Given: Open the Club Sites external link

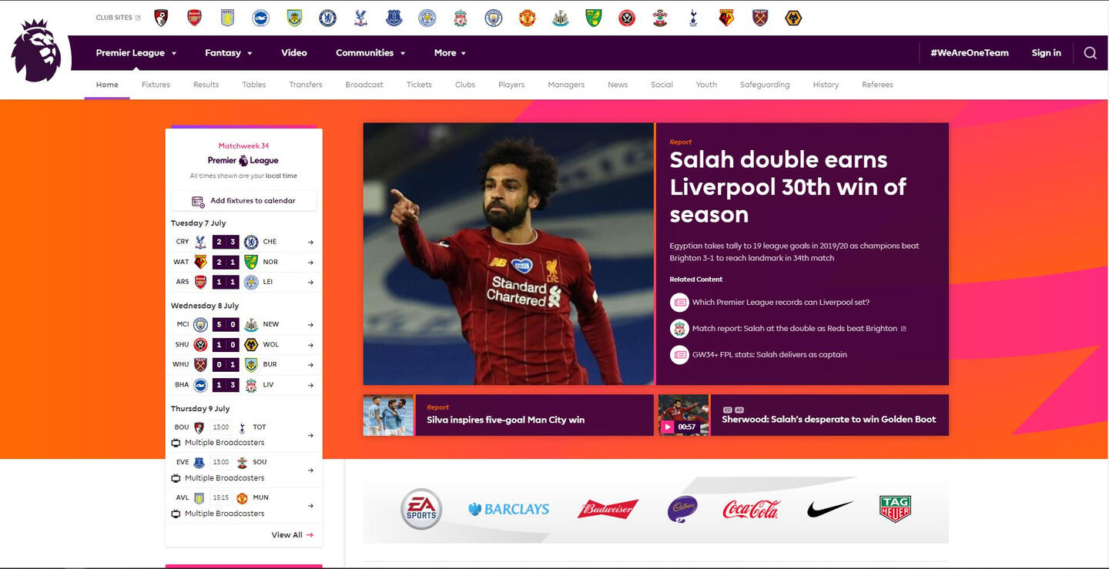Looking at the screenshot, I should pyautogui.click(x=118, y=18).
